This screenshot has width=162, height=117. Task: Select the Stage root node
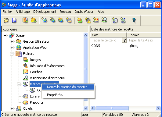coord(20,35)
